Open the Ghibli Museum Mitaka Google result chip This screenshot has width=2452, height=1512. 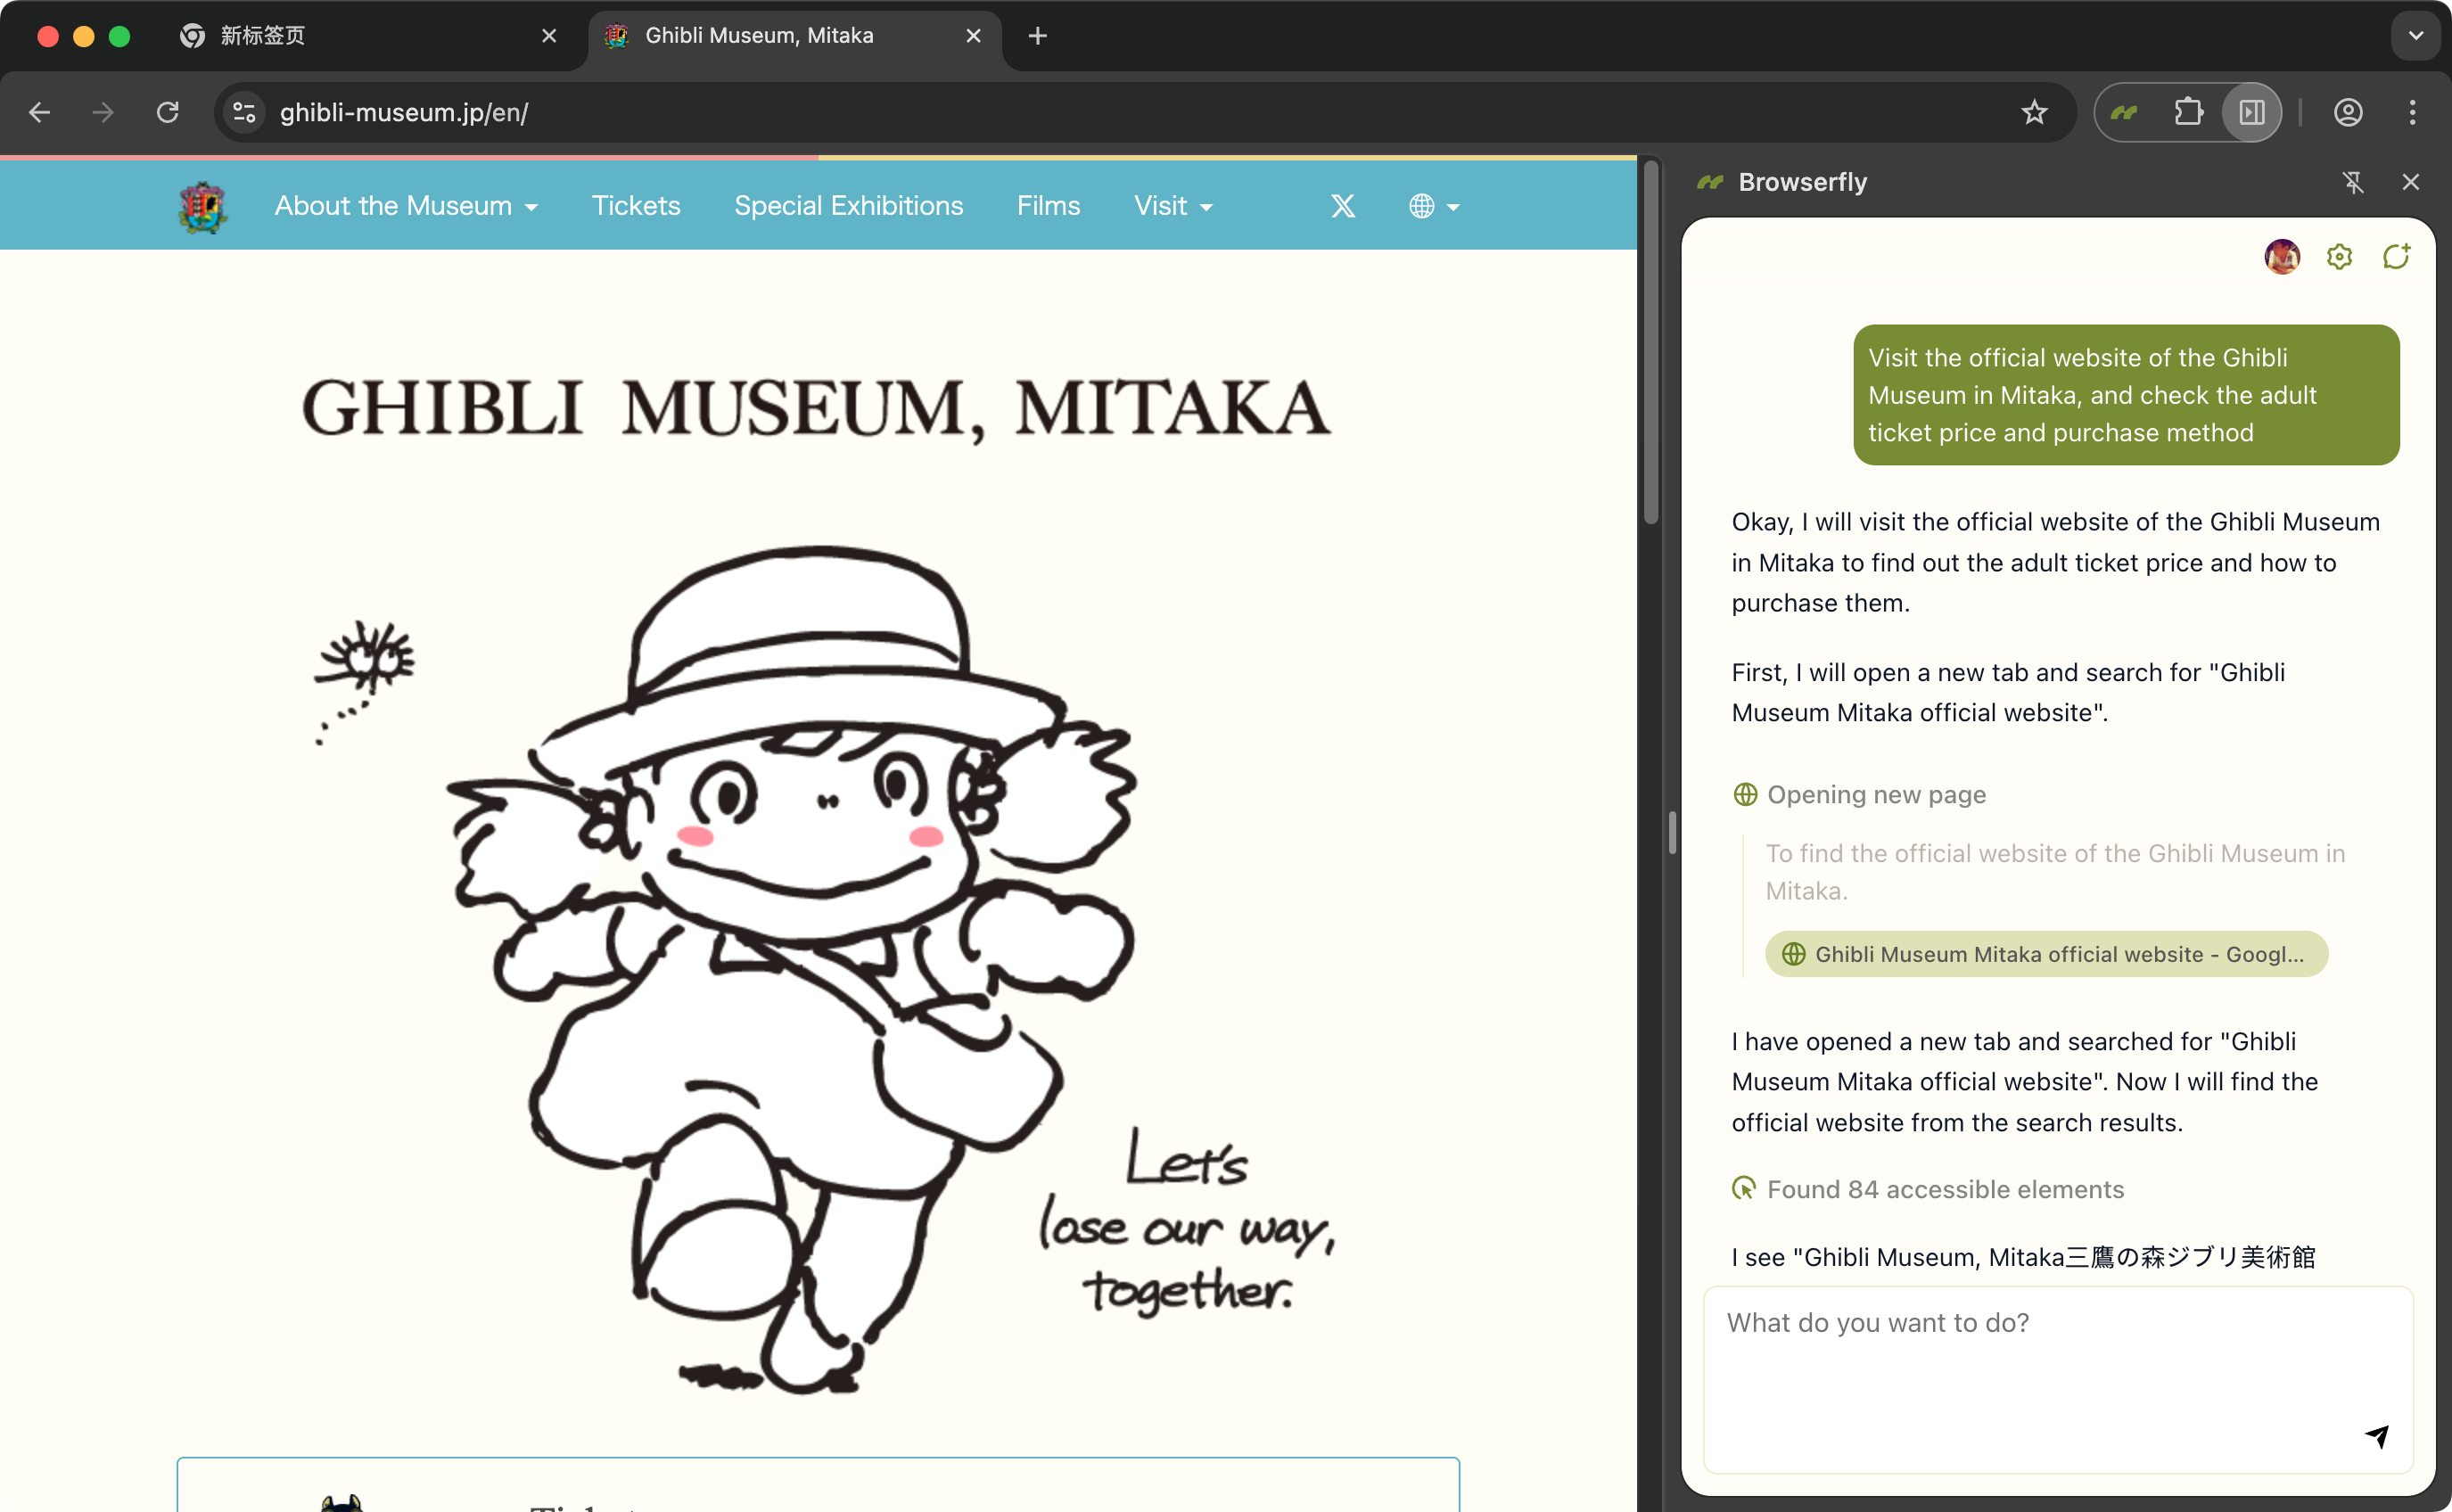(2046, 954)
